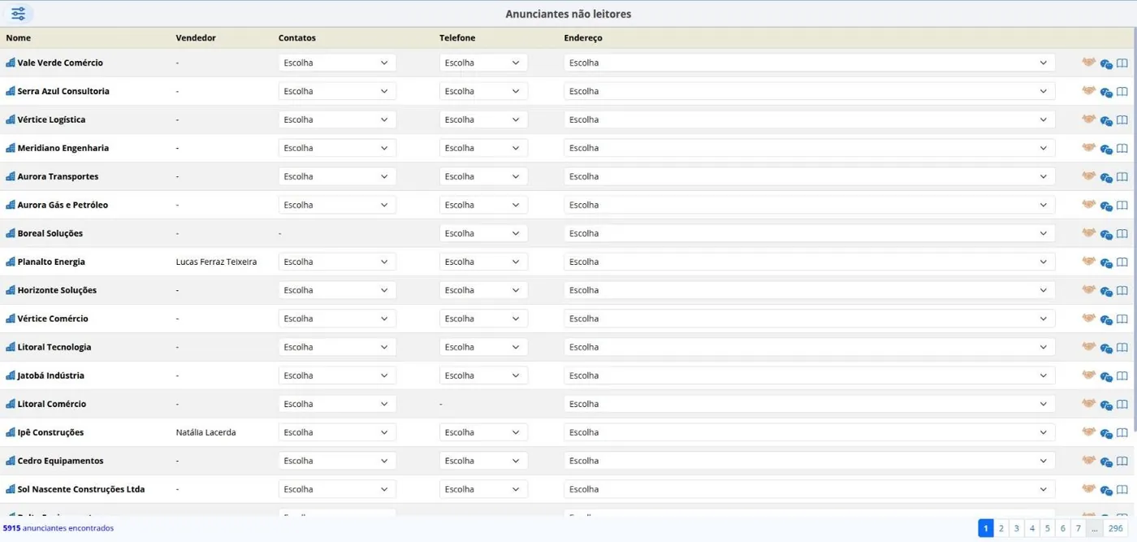Open Contatos dropdown for Vale Verde Comércio
Screen dimensions: 1137x542
[337, 63]
